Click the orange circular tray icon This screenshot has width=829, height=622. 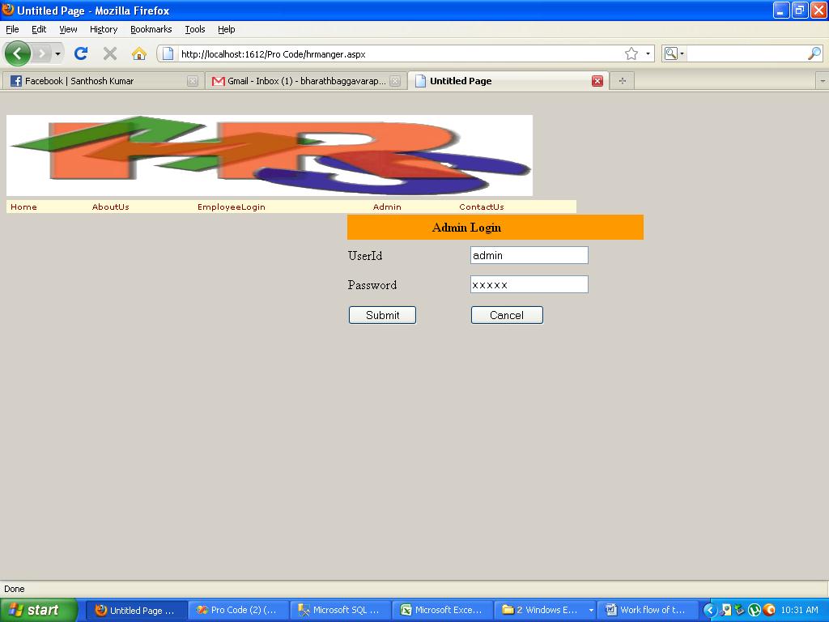point(769,610)
